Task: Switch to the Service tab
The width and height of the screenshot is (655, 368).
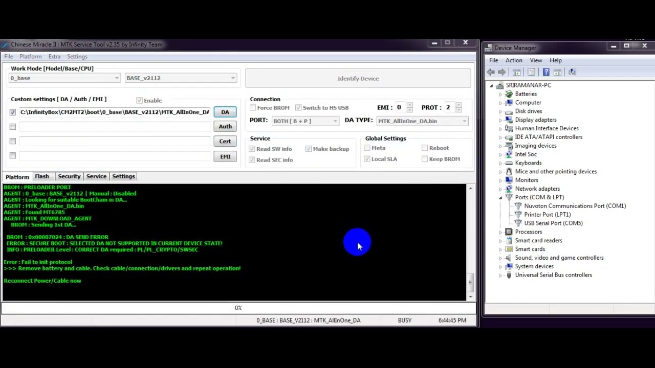Action: point(96,176)
